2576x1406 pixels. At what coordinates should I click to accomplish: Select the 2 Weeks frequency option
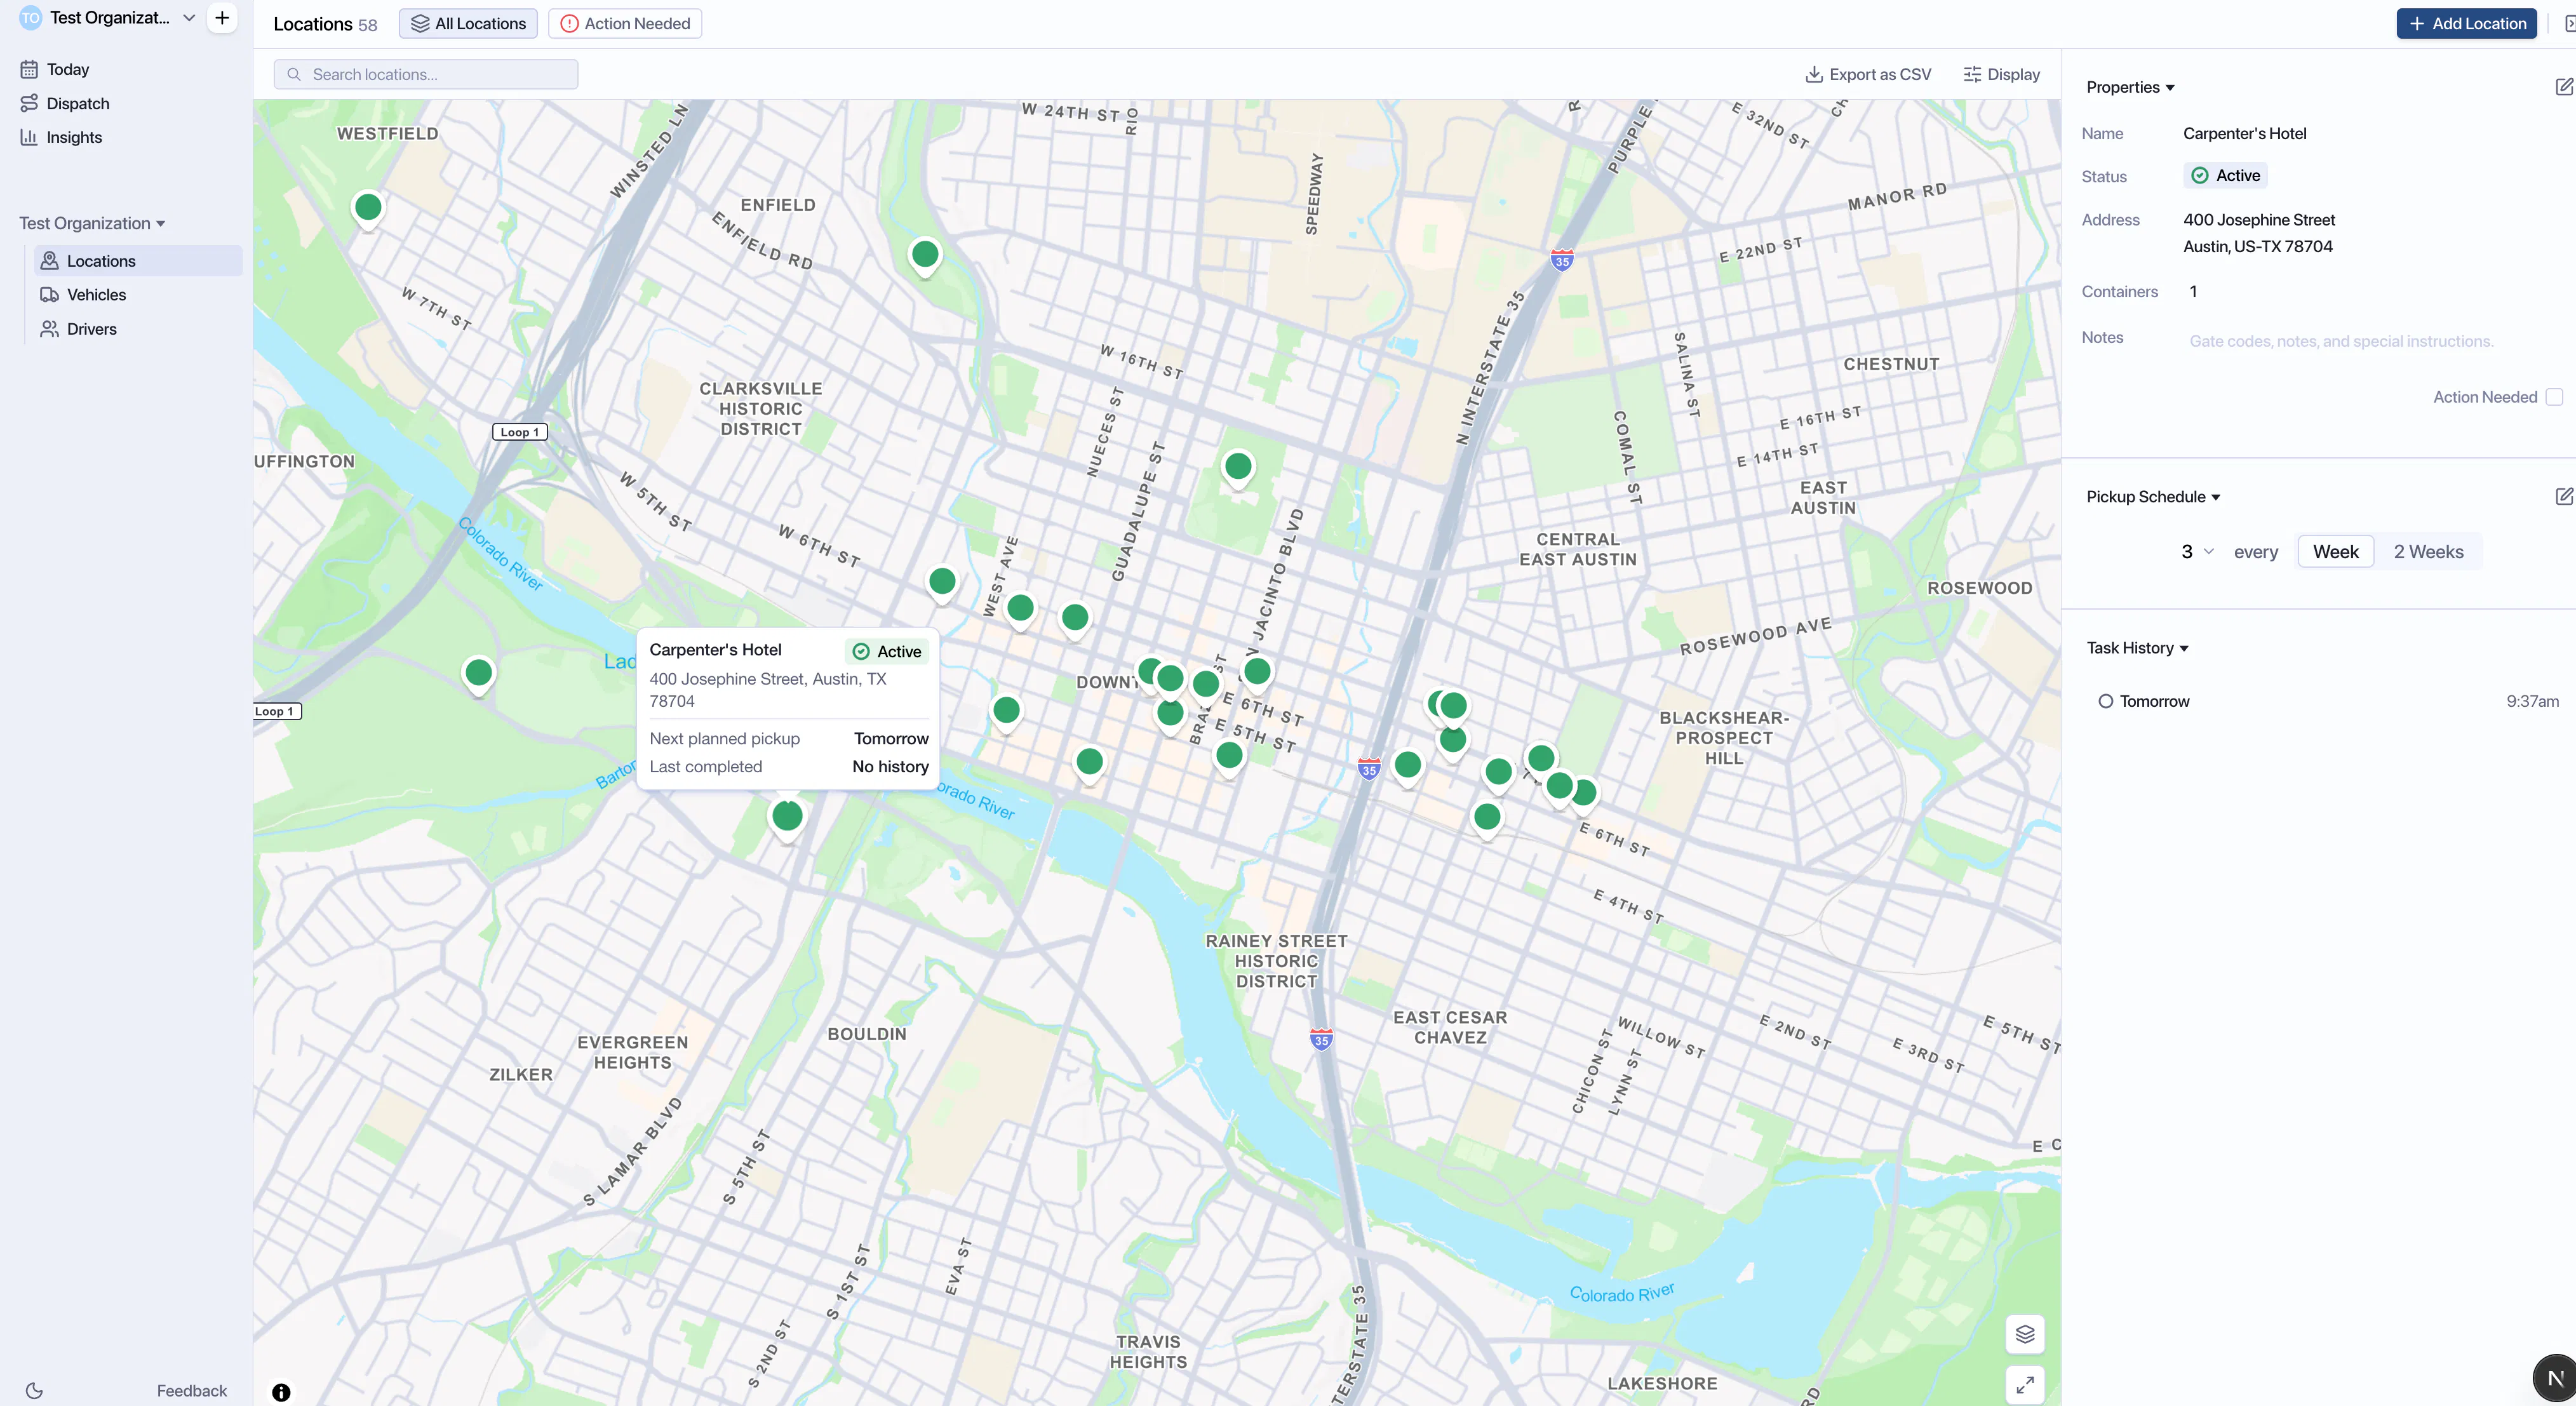pyautogui.click(x=2428, y=552)
